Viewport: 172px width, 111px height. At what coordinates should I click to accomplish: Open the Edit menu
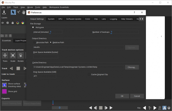[x=9, y=7]
